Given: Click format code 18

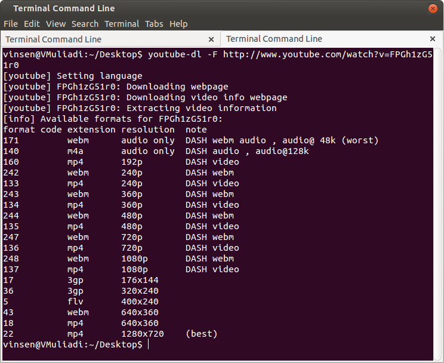Looking at the screenshot, I should 8,324.
